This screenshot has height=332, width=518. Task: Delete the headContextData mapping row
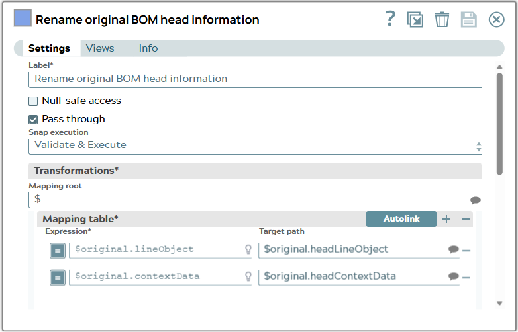click(x=466, y=278)
